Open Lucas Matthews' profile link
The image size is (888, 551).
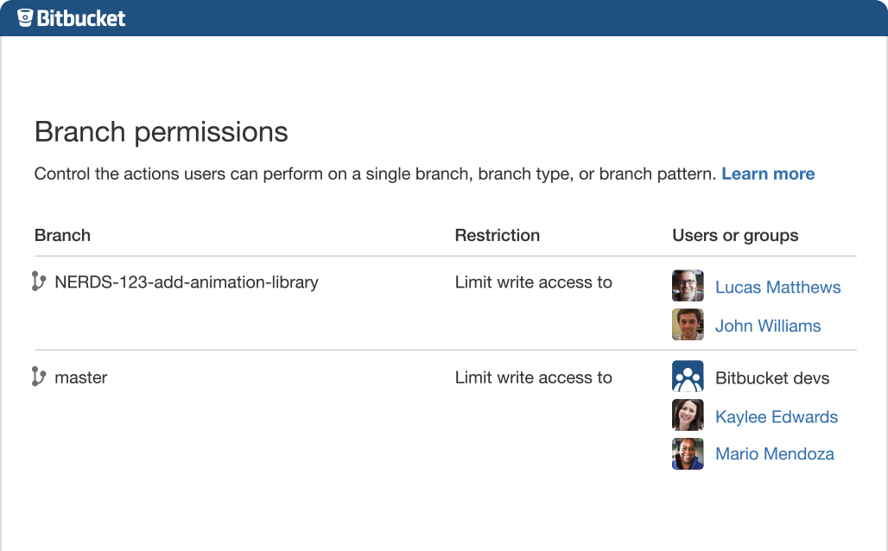click(777, 288)
